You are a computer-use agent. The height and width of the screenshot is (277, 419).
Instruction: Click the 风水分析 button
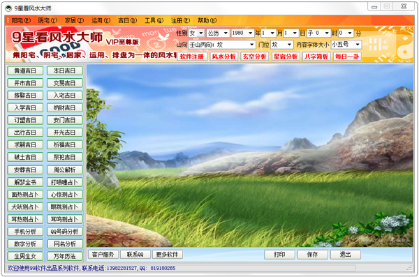(x=223, y=57)
